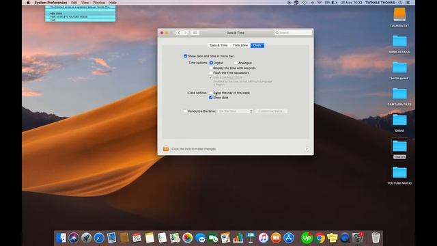Open the Window menu
The height and width of the screenshot is (246, 437).
click(x=99, y=3)
